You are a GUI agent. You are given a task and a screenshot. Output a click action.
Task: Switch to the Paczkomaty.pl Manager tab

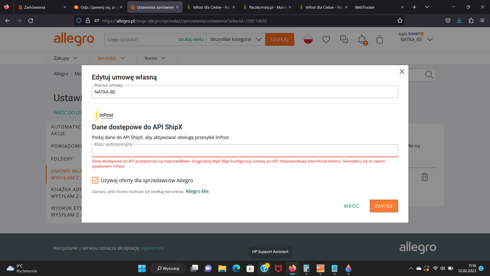click(x=267, y=7)
